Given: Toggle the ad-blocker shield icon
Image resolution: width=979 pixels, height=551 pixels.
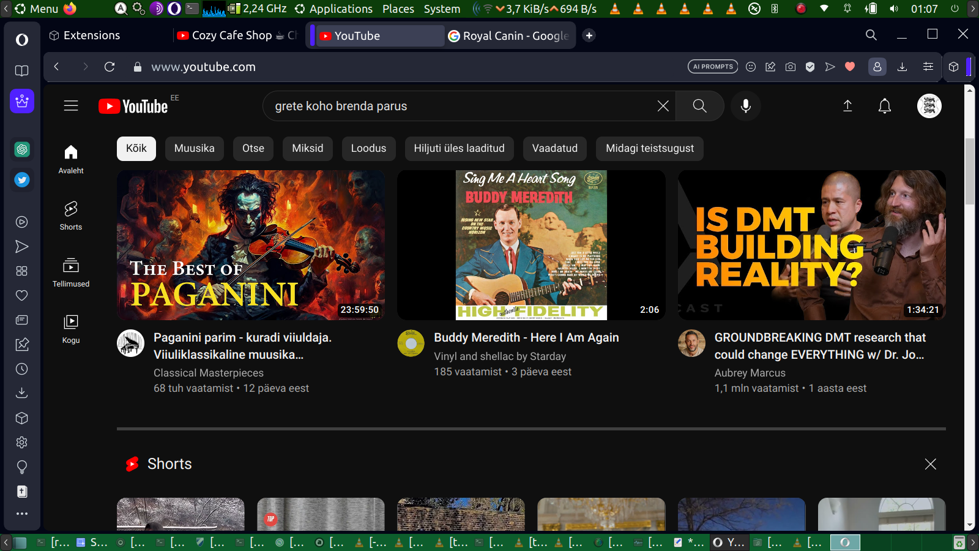Looking at the screenshot, I should [810, 67].
